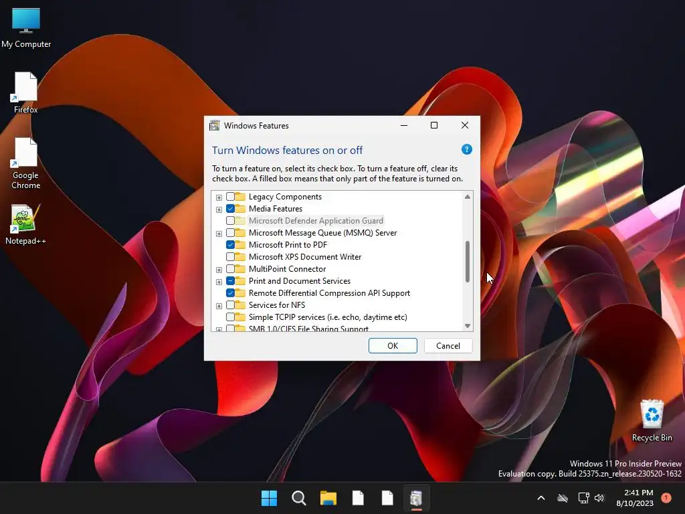
Task: Click the Windows Features title bar icon
Action: tap(215, 125)
